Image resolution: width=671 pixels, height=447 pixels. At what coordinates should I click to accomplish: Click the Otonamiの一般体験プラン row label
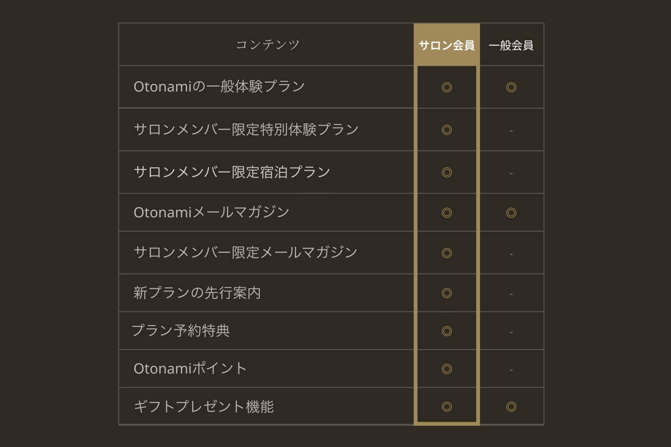point(219,87)
